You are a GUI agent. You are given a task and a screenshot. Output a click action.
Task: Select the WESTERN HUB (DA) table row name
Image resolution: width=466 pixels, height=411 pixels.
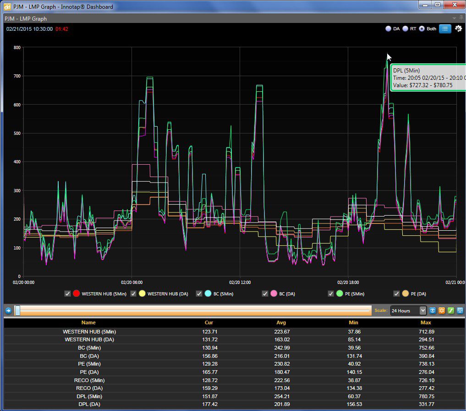tap(89, 339)
